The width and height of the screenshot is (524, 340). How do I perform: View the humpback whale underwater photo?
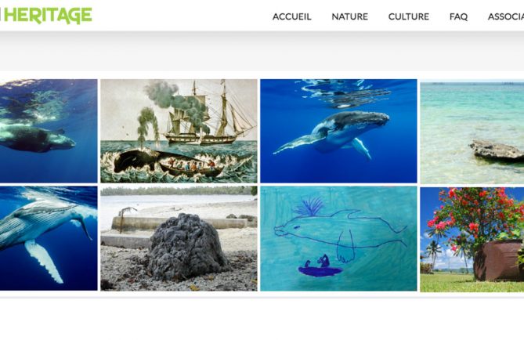tap(338, 131)
